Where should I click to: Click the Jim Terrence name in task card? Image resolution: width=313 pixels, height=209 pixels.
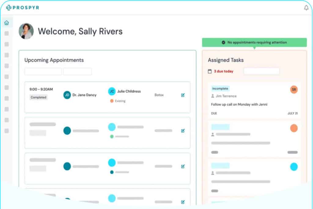coord(226,96)
